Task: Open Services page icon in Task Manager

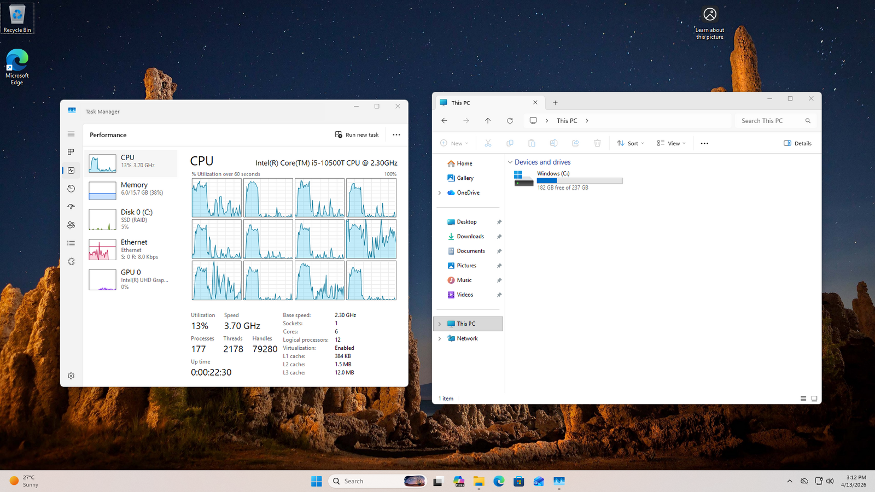Action: (71, 262)
